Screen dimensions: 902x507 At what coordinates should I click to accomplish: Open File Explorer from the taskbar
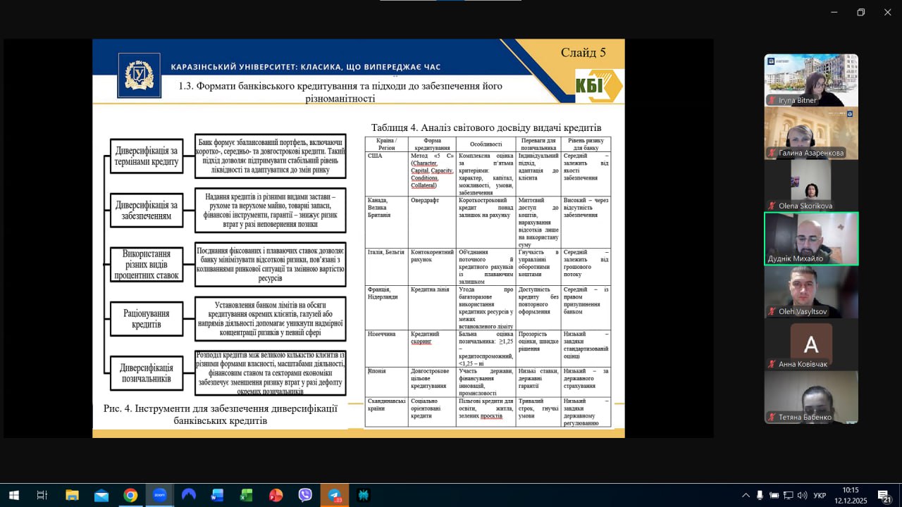(72, 495)
